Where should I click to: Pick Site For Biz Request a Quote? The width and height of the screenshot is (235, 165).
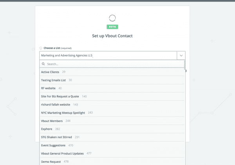click(112, 96)
